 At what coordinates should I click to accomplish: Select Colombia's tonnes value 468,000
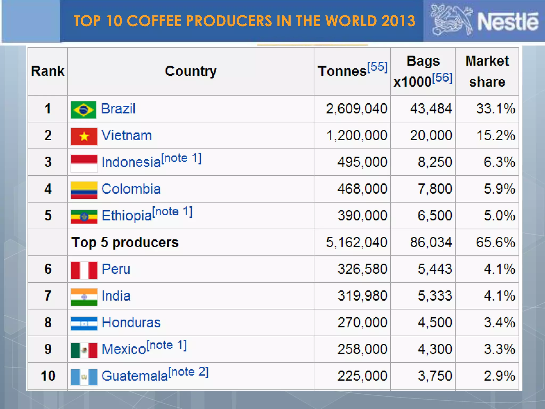coord(362,189)
